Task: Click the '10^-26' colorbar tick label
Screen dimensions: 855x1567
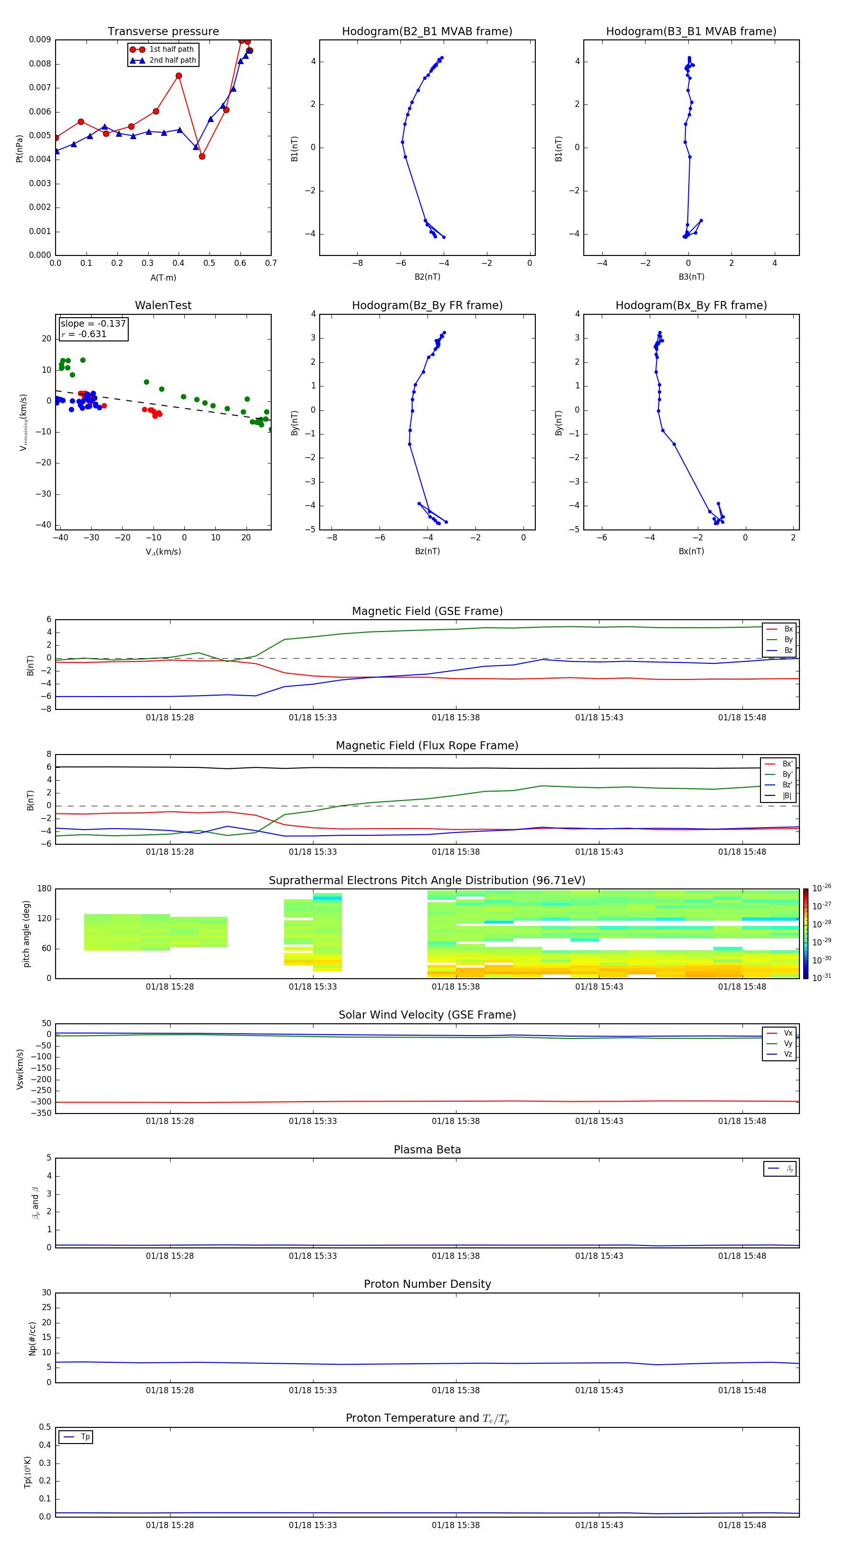Action: 822,888
